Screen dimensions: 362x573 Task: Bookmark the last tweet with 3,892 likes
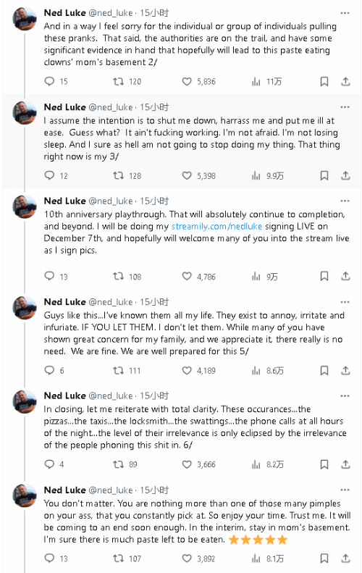click(x=324, y=559)
